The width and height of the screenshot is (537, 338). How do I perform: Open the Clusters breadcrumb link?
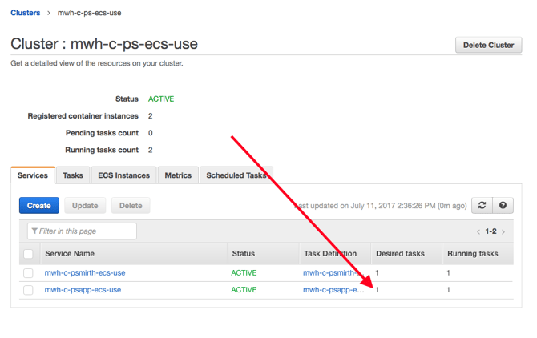(25, 13)
